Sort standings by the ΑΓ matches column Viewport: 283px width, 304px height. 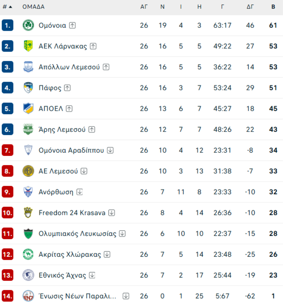pyautogui.click(x=144, y=7)
